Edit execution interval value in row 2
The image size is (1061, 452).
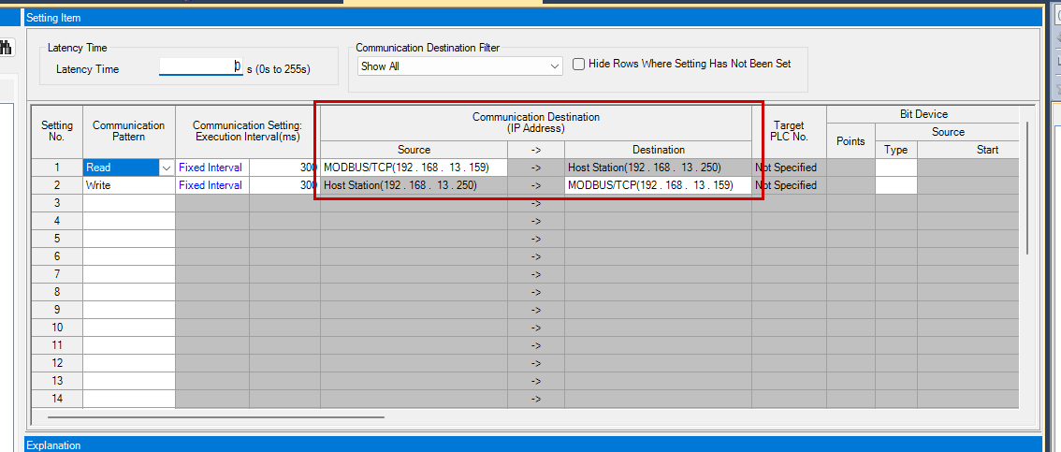[284, 184]
